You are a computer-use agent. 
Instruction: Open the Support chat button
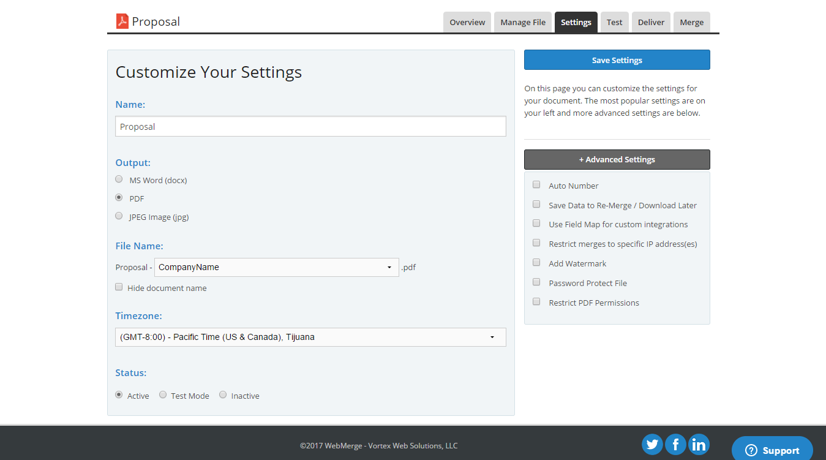[x=772, y=450]
